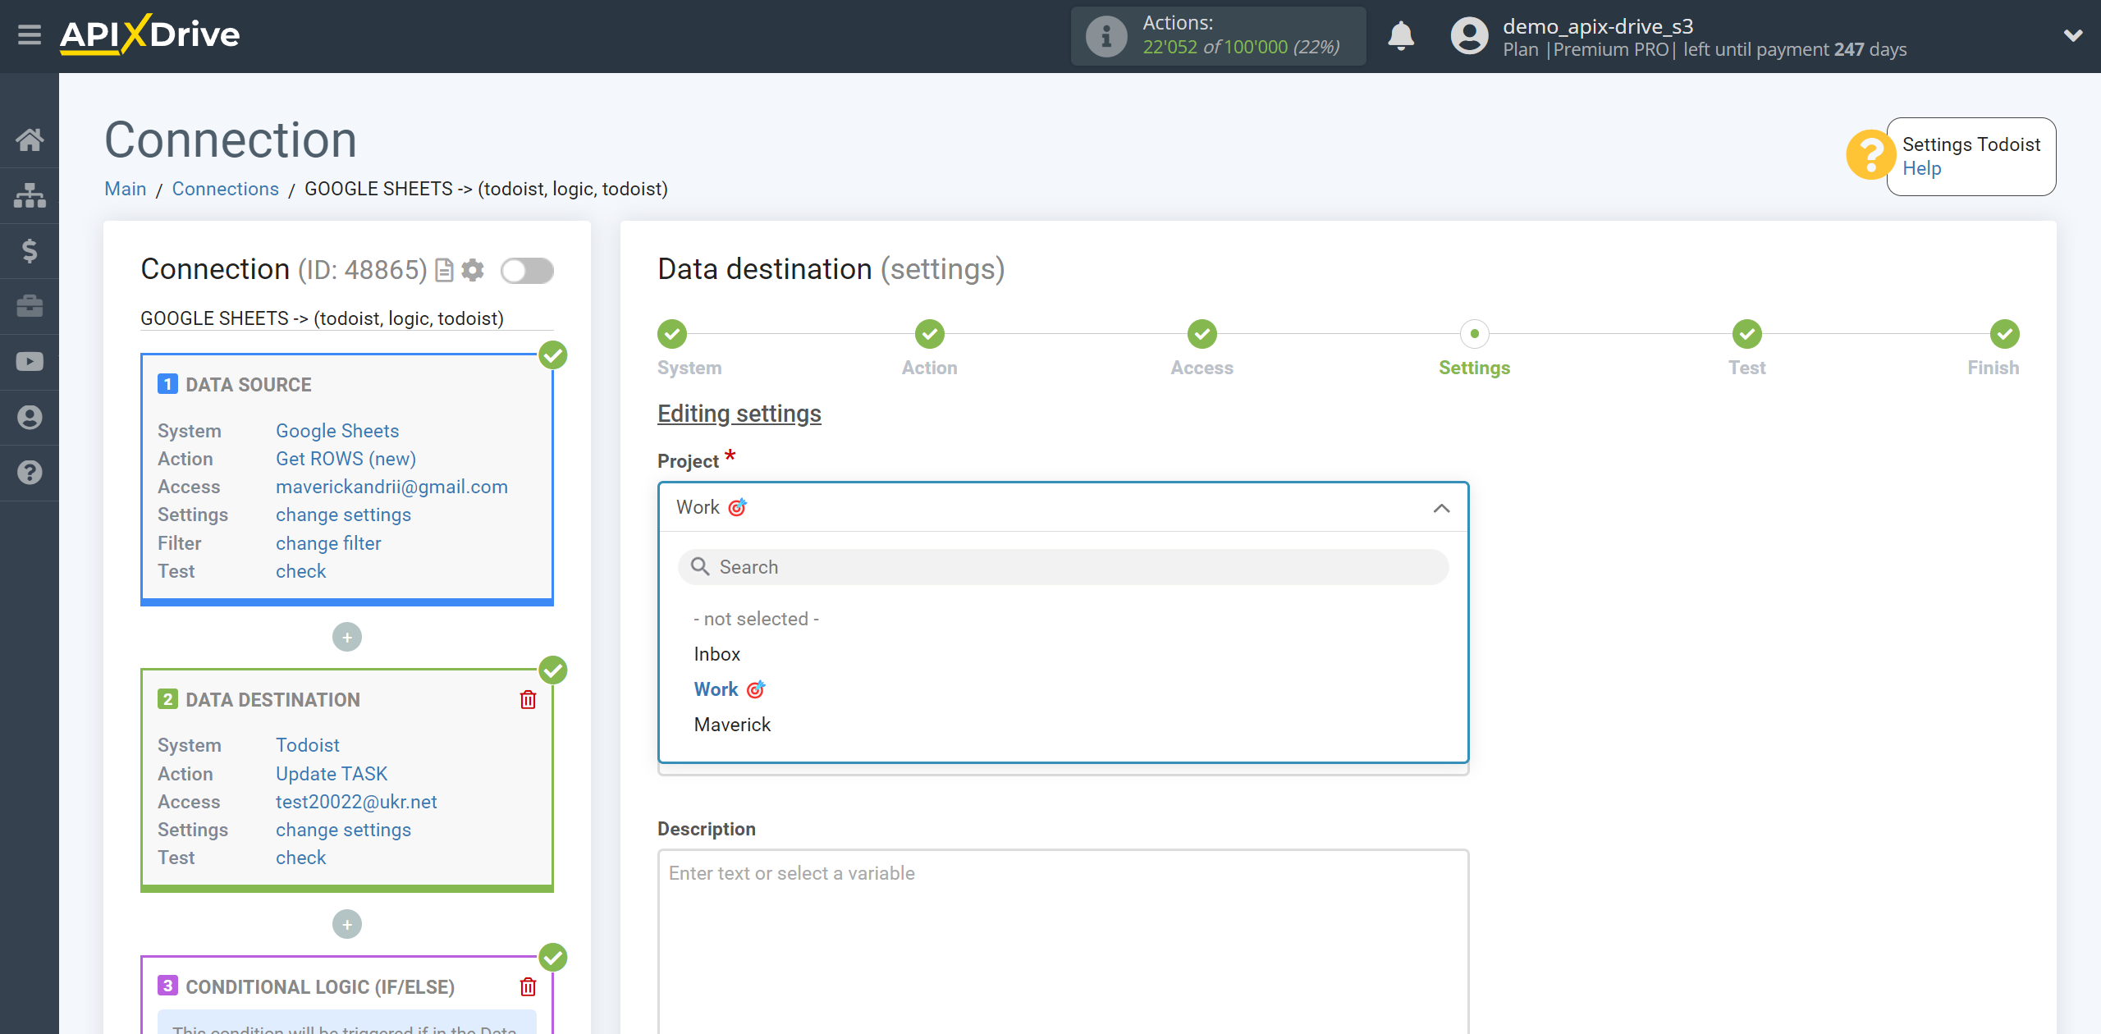Open connection settings gear icon
This screenshot has width=2101, height=1034.
point(473,270)
